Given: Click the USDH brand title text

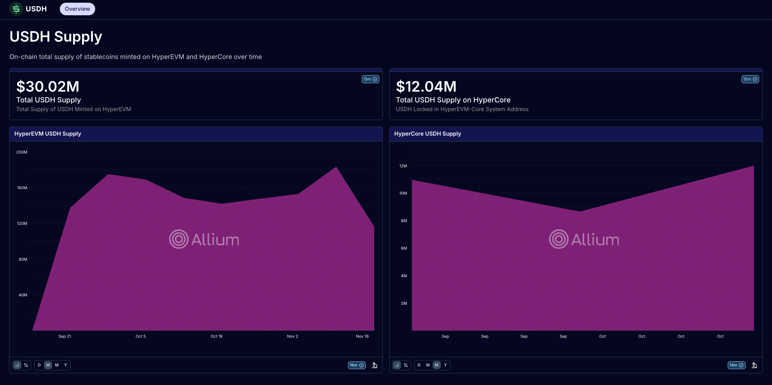Looking at the screenshot, I should (x=36, y=9).
